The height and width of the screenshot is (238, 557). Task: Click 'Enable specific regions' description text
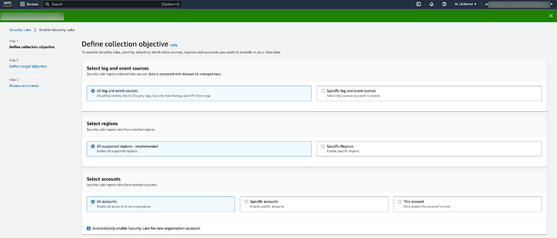point(343,151)
